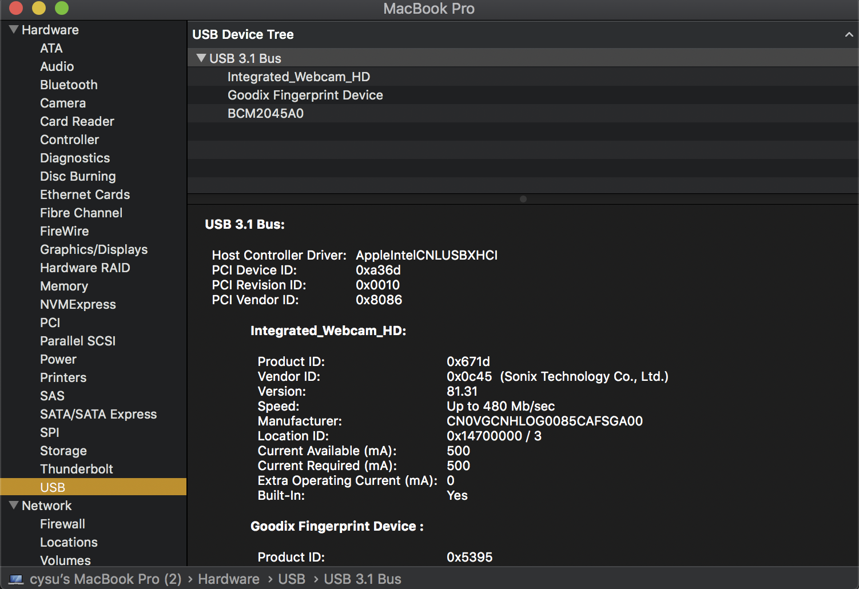This screenshot has height=589, width=859.
Task: Click the Version value 81.31
Action: tap(462, 391)
